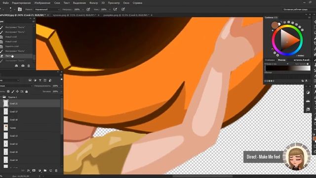The image size is (316, 178).
Task: Delete layer with Layers panel trash icon
Action: 56,171
